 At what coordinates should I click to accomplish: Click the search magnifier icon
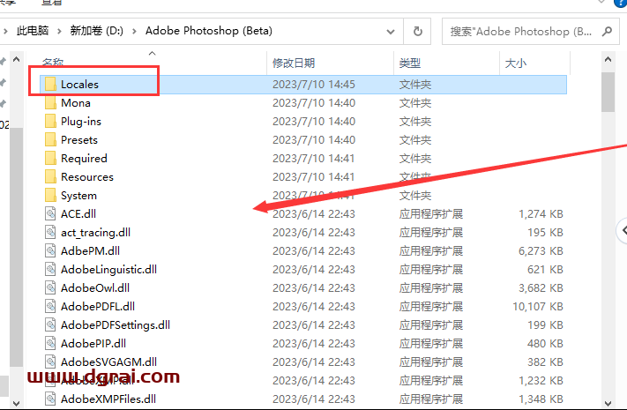pos(607,31)
